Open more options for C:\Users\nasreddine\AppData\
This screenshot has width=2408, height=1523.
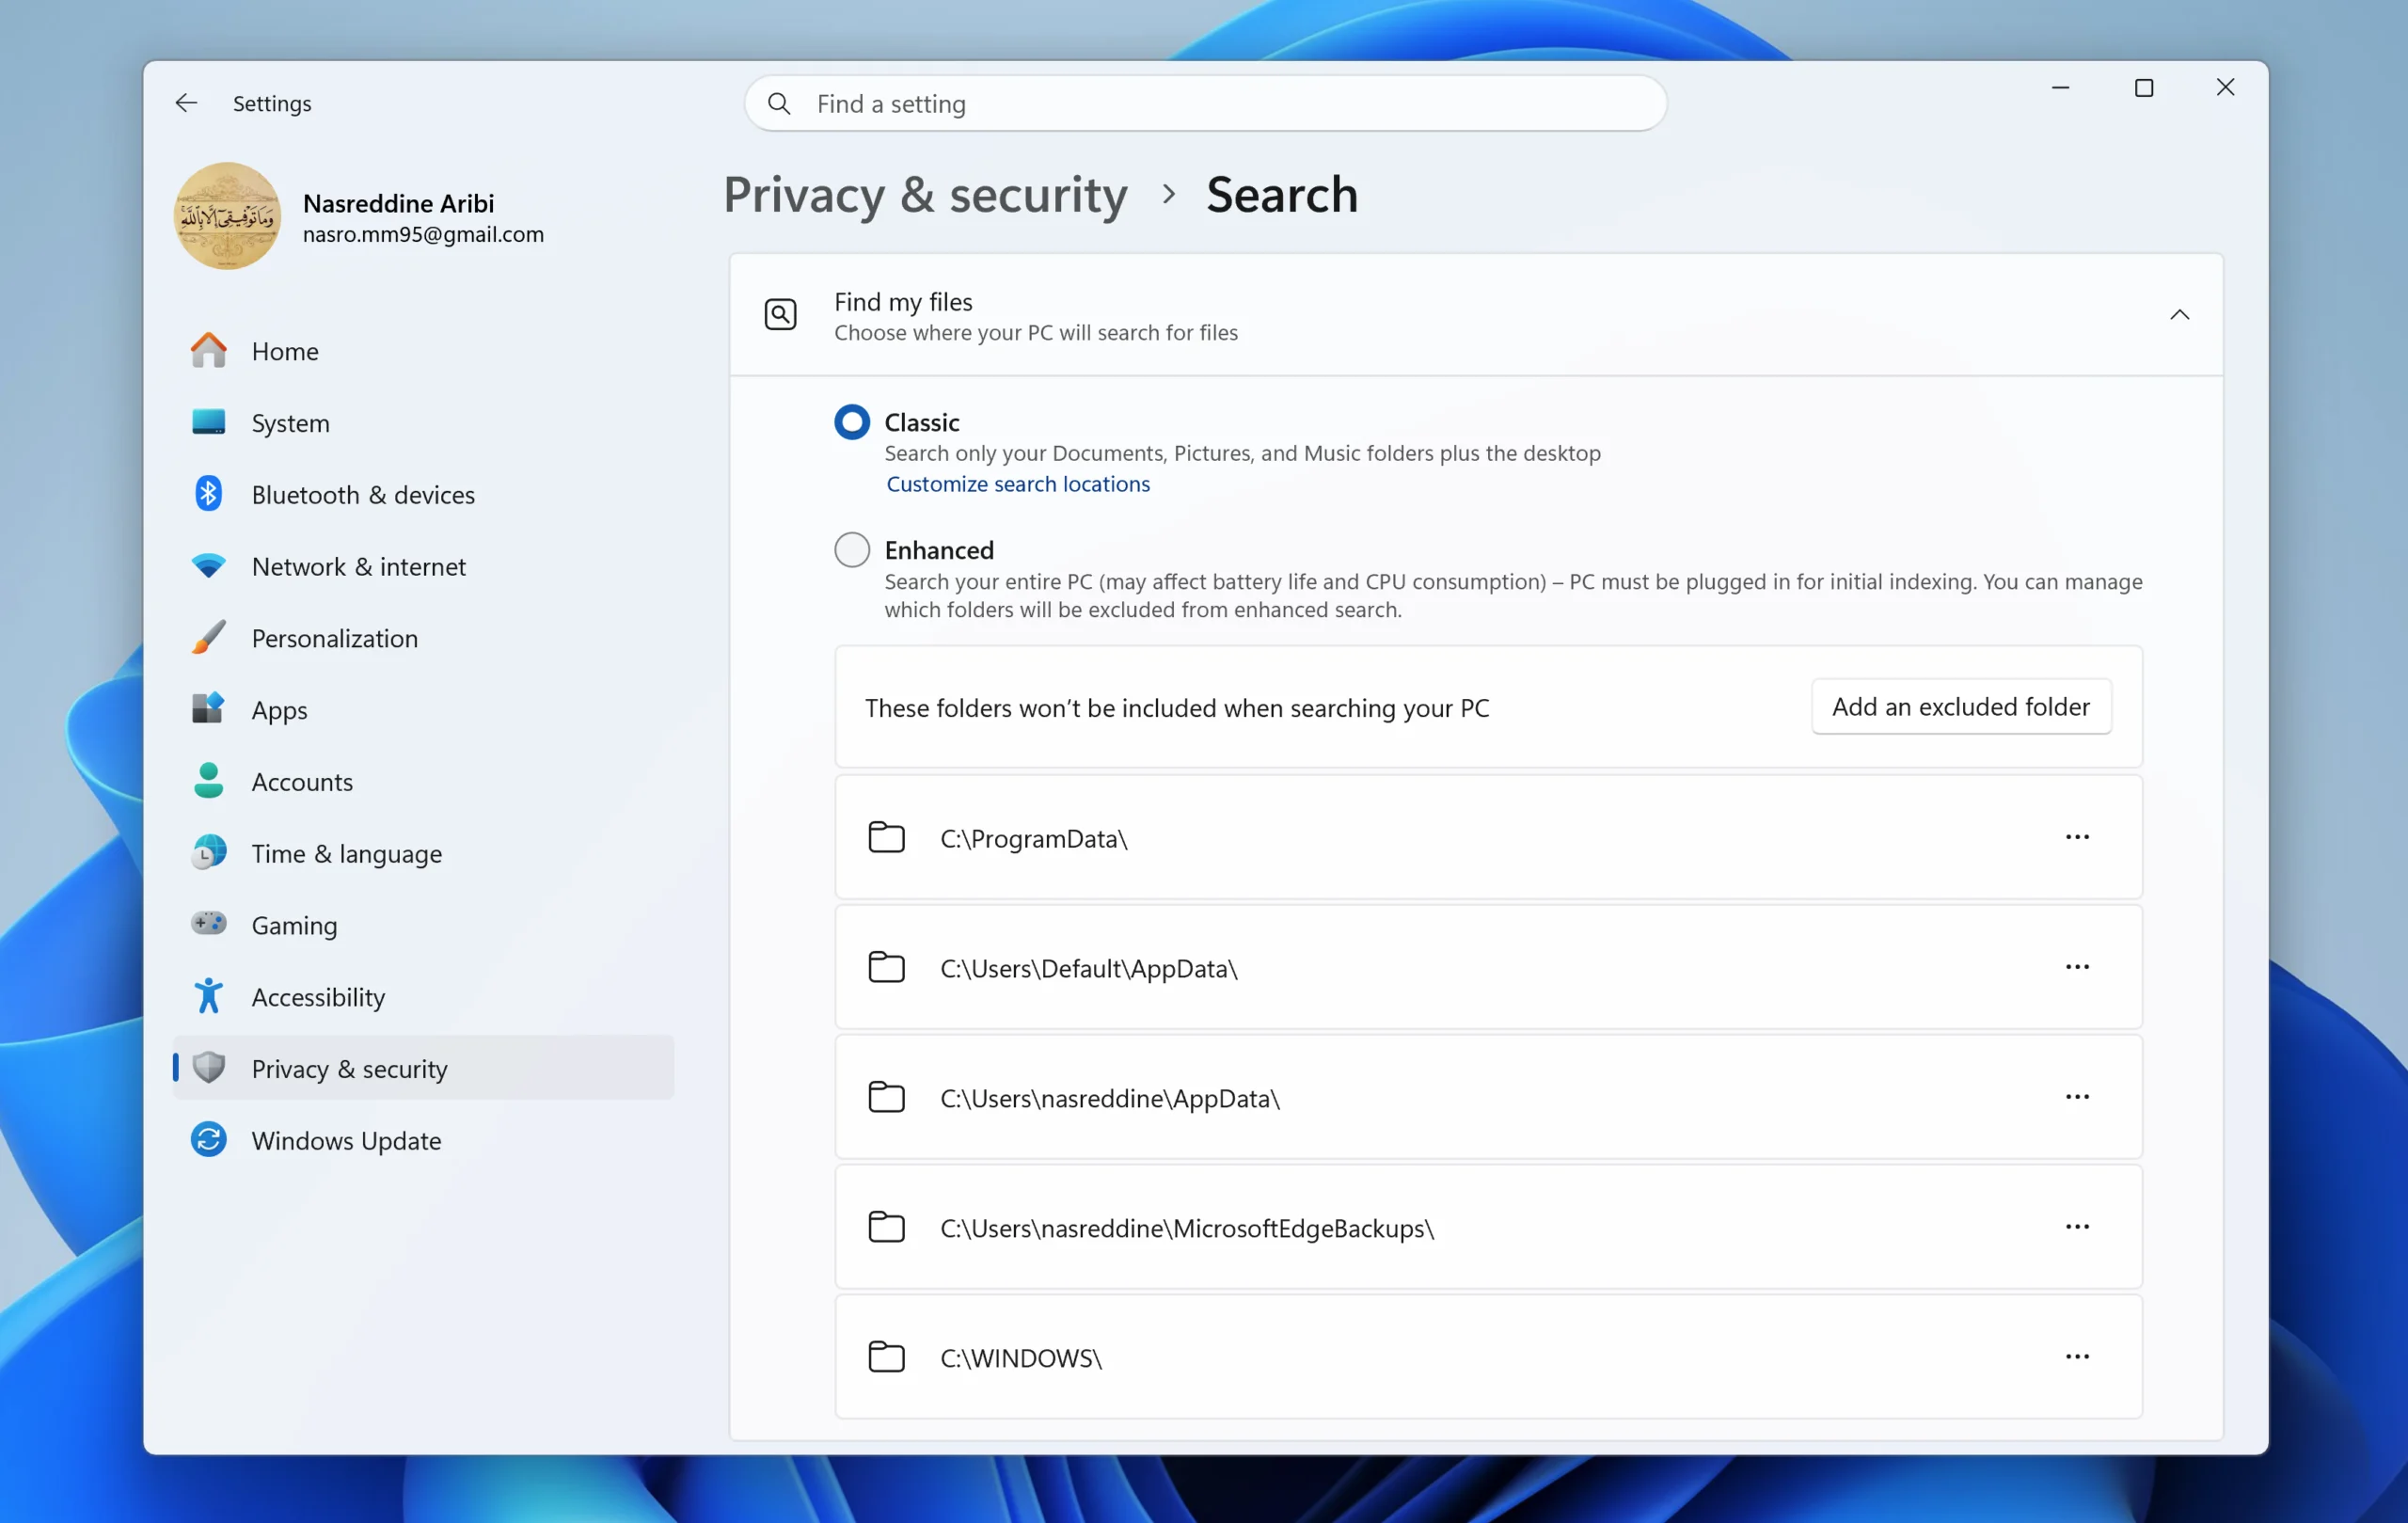[x=2077, y=1097]
